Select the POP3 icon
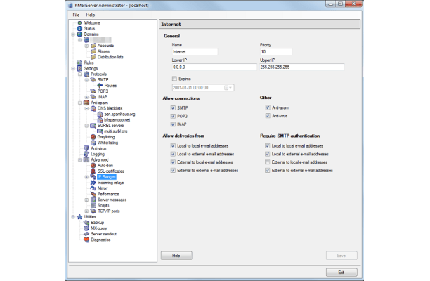430x281 pixels. (x=93, y=91)
